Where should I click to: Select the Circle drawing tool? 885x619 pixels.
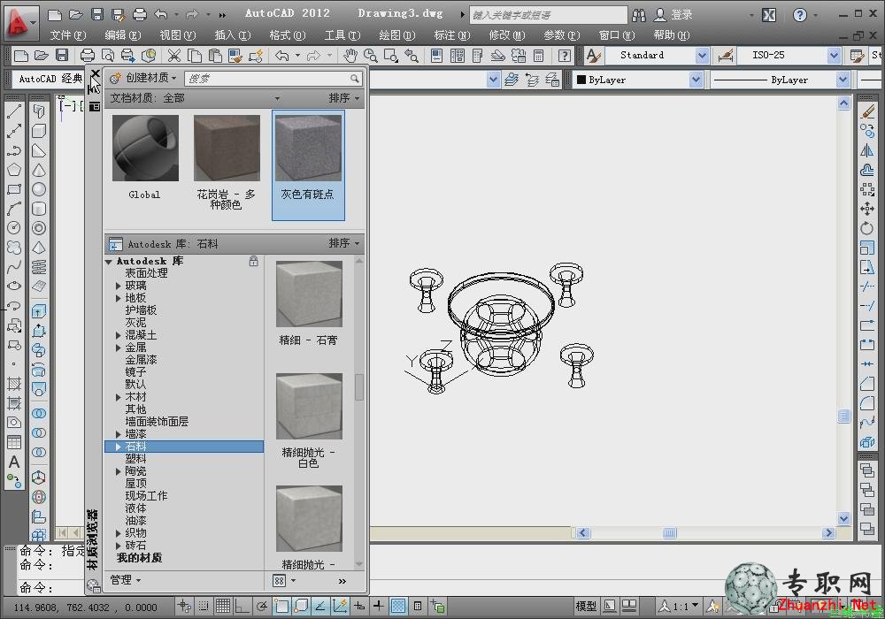pos(13,228)
